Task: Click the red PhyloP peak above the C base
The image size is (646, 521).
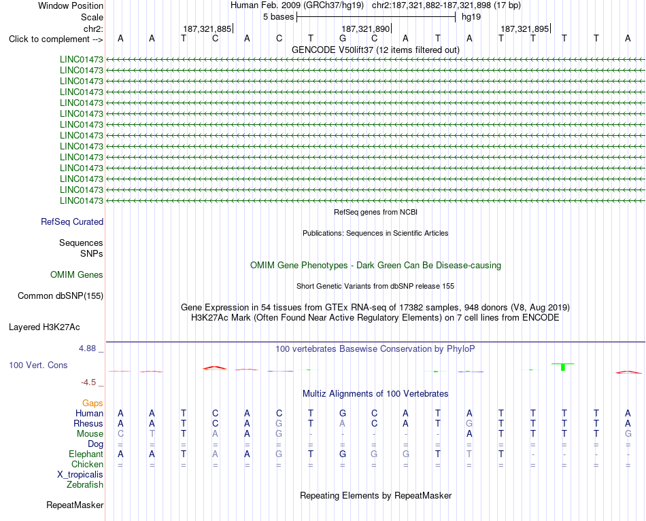Action: click(x=215, y=367)
